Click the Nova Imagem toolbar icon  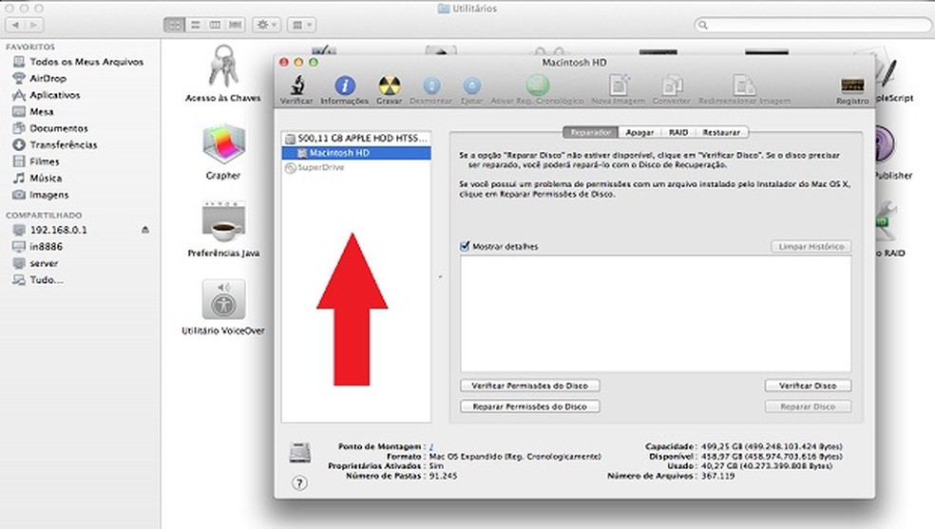[619, 85]
